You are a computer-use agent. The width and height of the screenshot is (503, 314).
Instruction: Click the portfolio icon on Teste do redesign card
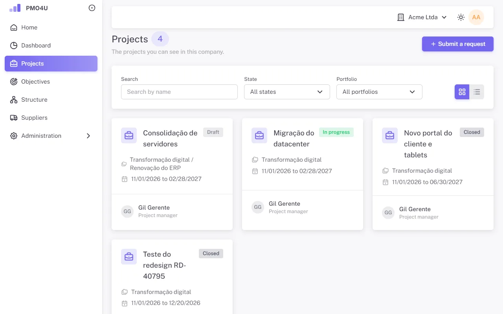coord(125,292)
